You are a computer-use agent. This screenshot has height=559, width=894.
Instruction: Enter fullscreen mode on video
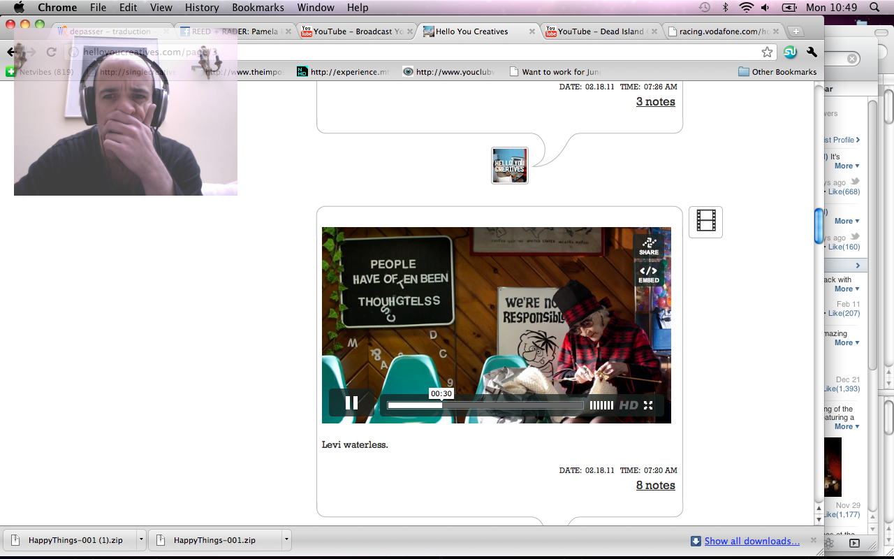coord(648,405)
